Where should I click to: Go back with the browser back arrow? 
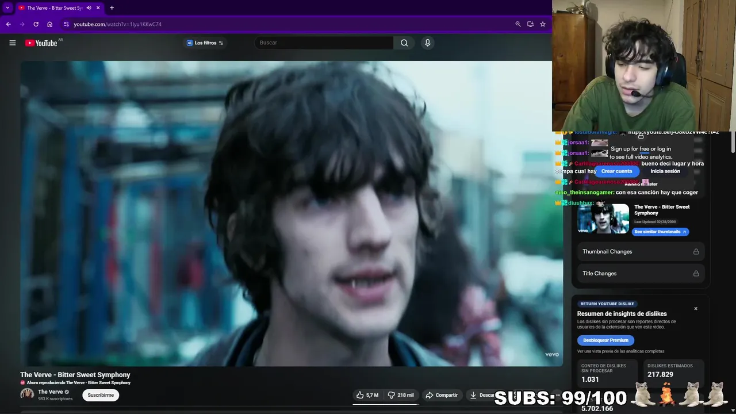(8, 24)
